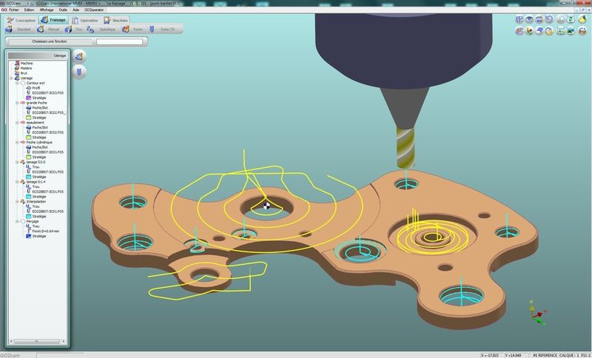This screenshot has width=592, height=358.
Task: Click the Choisissez une fonction prompt bar
Action: [x=50, y=41]
